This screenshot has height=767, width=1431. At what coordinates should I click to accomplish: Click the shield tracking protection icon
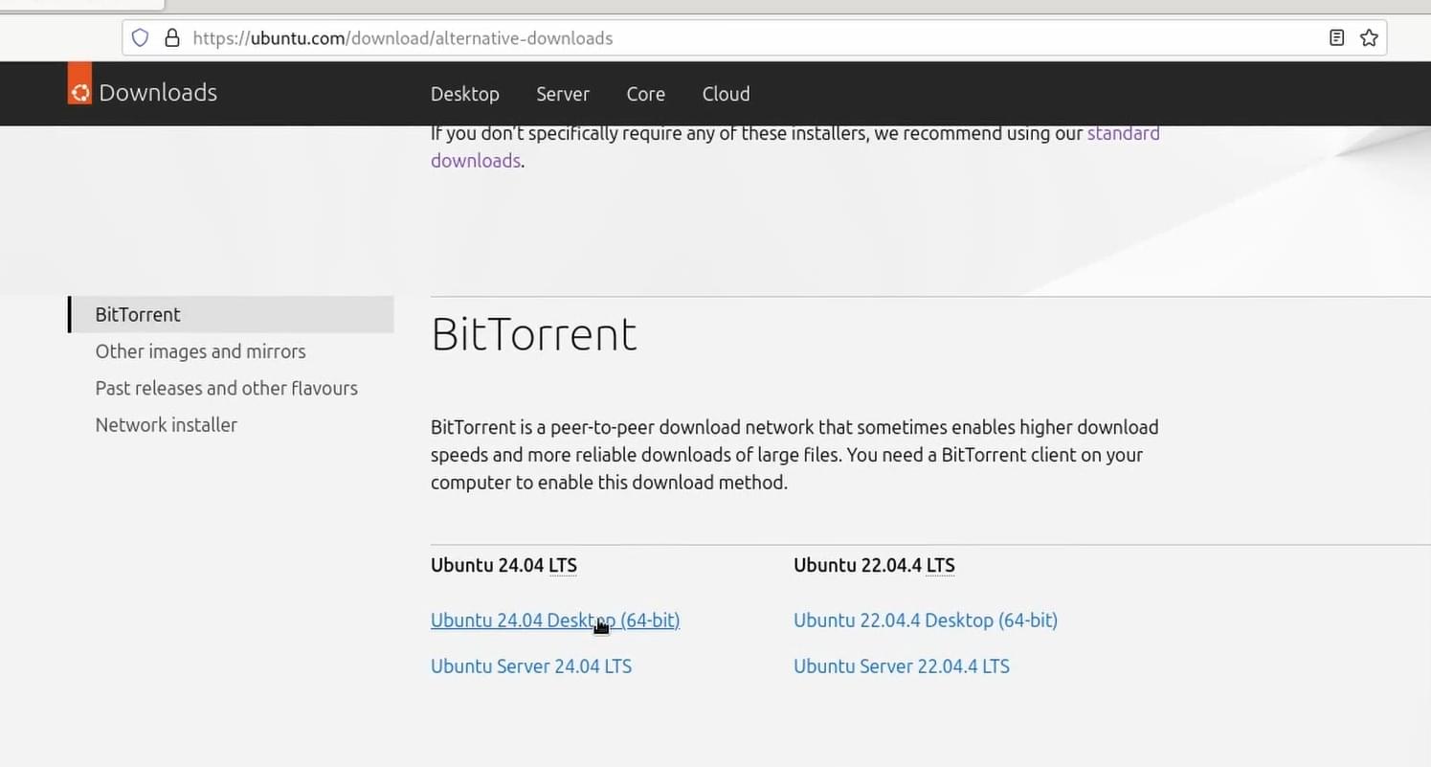(x=141, y=38)
